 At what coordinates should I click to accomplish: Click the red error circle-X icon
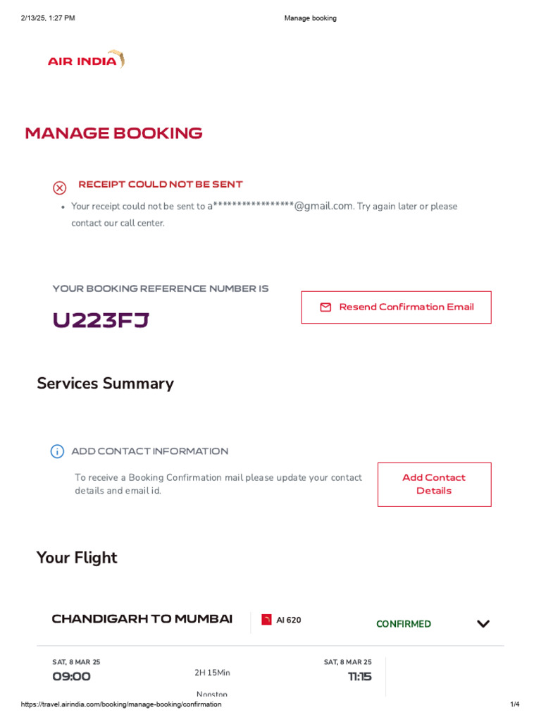(x=60, y=188)
